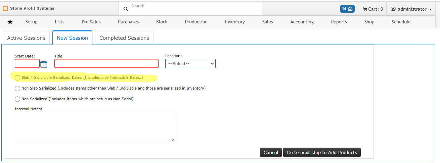440x163 pixels.
Task: Open the shopping cart
Action: click(373, 9)
